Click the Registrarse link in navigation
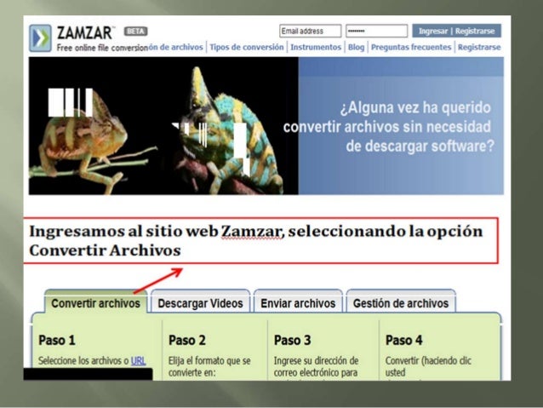The height and width of the screenshot is (408, 543). (479, 47)
